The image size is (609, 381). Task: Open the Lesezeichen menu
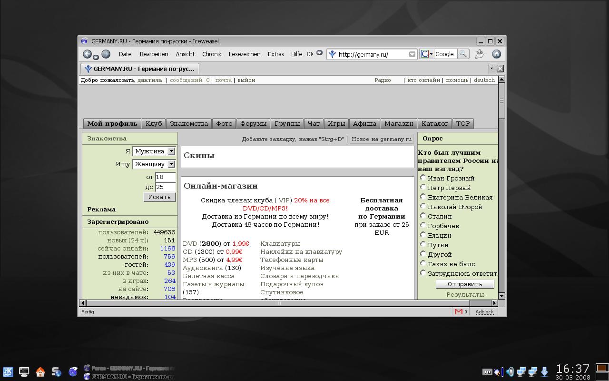click(245, 54)
